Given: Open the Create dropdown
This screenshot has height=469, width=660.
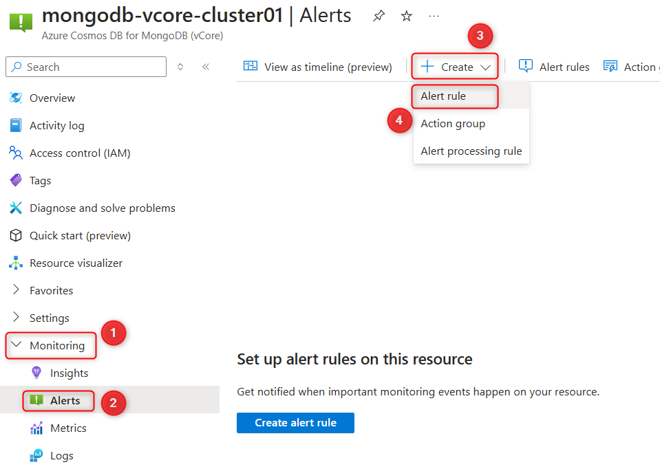Looking at the screenshot, I should (454, 66).
